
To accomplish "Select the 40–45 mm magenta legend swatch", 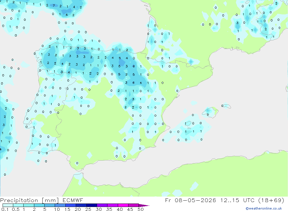I will point(123,205).
